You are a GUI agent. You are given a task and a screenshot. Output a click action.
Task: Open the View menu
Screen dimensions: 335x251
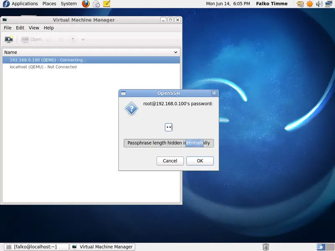[34, 28]
